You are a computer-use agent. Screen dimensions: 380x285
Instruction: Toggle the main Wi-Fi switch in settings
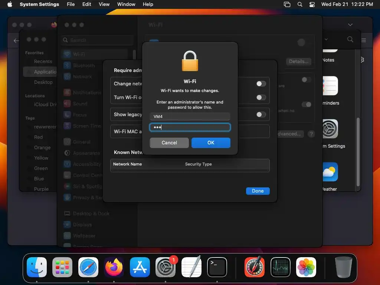tap(304, 42)
